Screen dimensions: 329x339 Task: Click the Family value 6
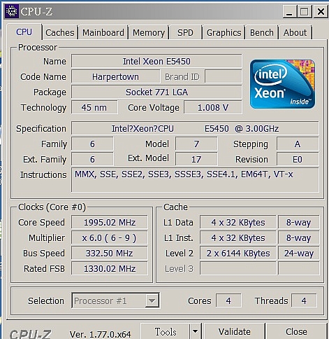click(x=92, y=144)
